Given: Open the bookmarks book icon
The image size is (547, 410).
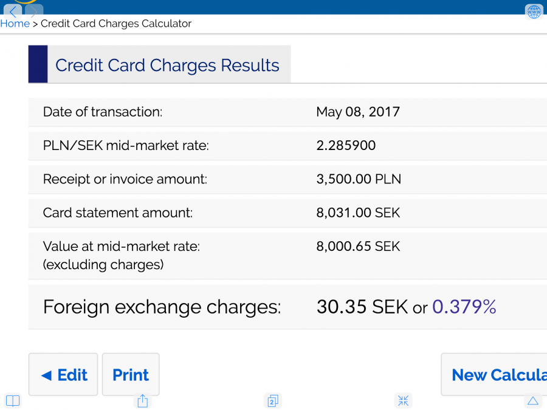Looking at the screenshot, I should (x=13, y=401).
